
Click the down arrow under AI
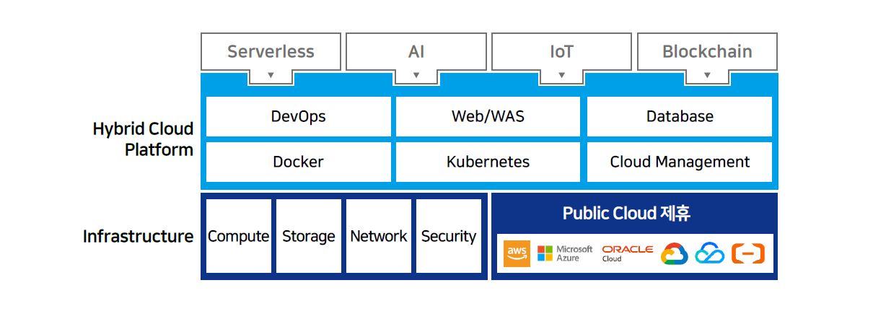coord(416,75)
